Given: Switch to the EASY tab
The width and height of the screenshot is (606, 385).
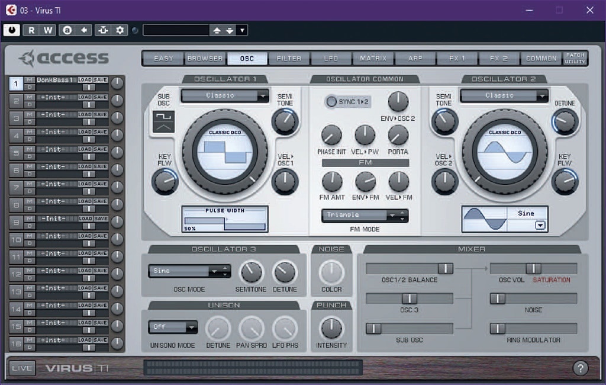Looking at the screenshot, I should 163,59.
